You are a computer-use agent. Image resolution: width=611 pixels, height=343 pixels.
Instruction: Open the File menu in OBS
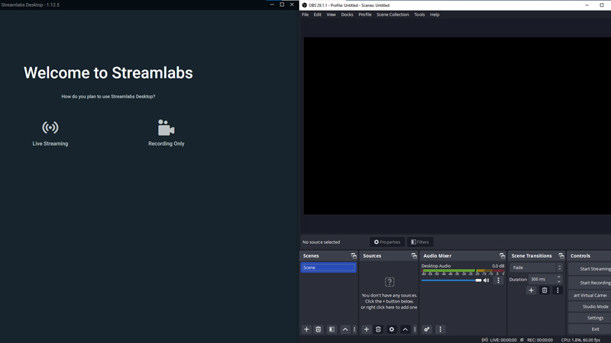305,14
